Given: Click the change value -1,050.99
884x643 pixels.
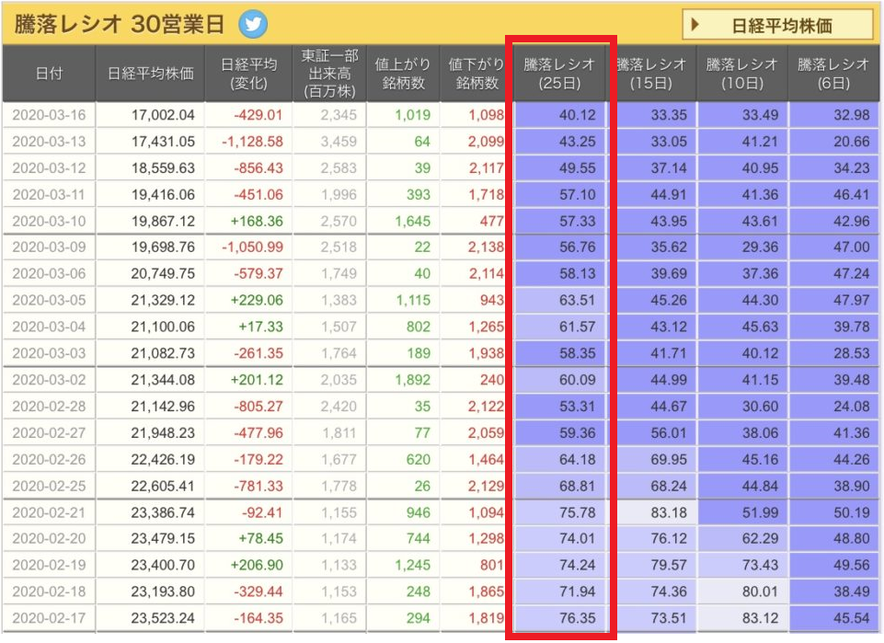Looking at the screenshot, I should coord(252,247).
